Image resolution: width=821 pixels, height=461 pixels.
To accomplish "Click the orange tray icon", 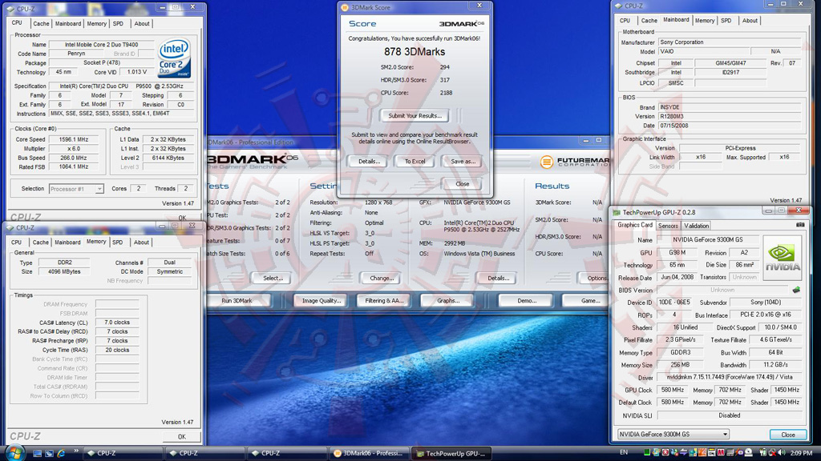I will [702, 453].
